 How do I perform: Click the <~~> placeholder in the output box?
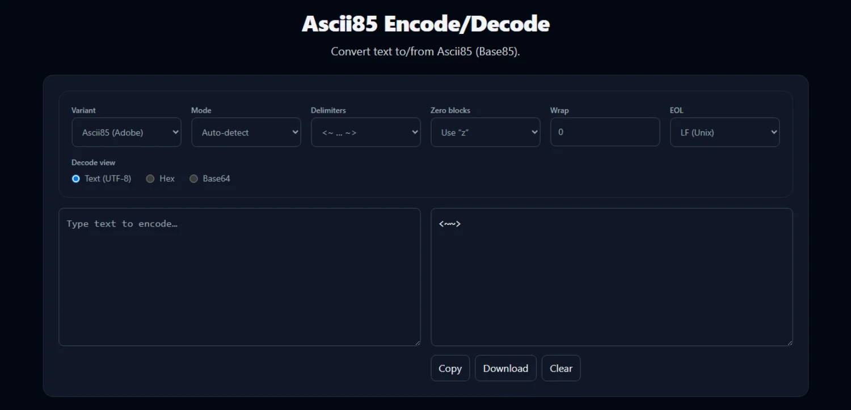[449, 223]
